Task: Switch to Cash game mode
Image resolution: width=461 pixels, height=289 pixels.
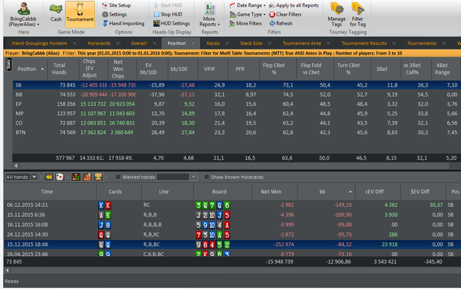Action: [55, 13]
